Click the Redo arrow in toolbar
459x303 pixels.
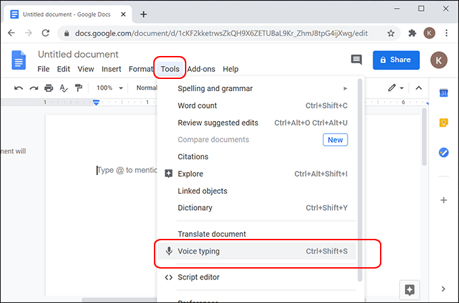click(x=33, y=88)
